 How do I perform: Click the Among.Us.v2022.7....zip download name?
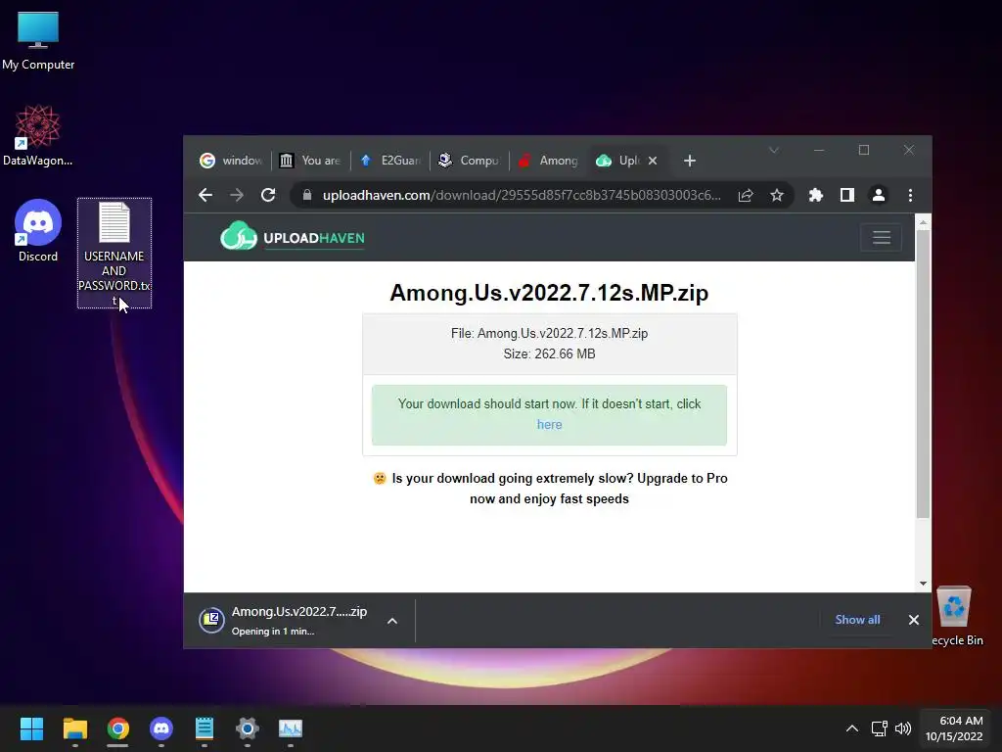299,611
